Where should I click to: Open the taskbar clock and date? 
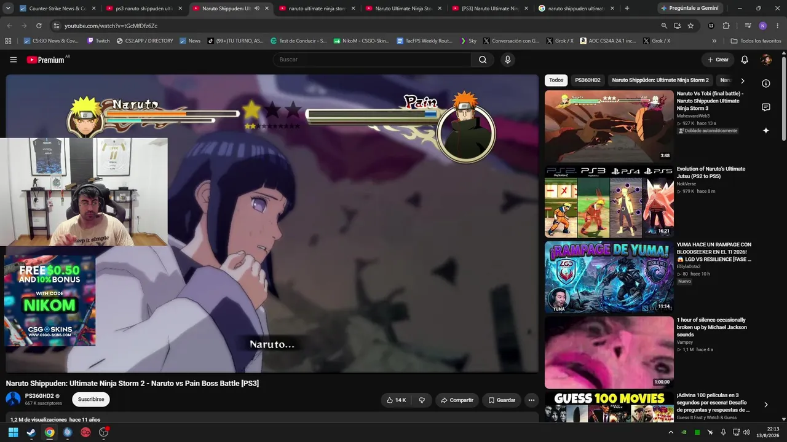(x=768, y=432)
